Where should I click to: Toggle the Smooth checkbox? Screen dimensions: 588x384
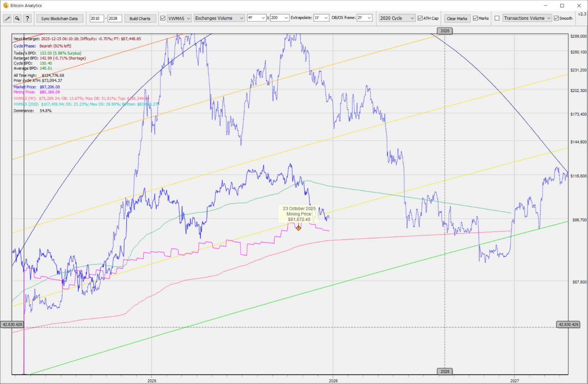(x=556, y=18)
